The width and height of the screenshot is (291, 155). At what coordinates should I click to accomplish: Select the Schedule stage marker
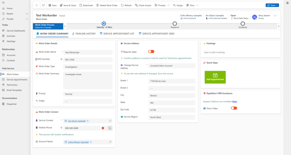click(x=242, y=24)
